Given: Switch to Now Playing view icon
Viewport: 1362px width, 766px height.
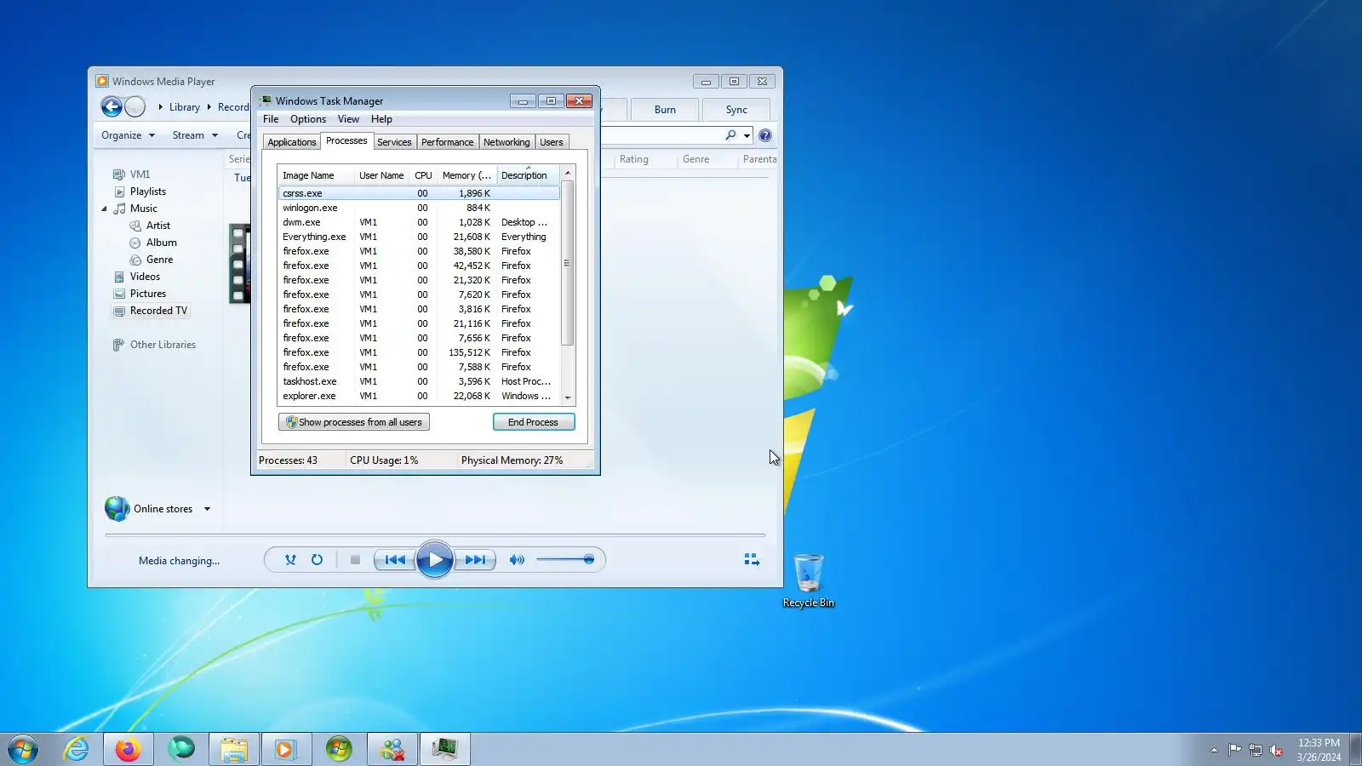Looking at the screenshot, I should point(752,560).
